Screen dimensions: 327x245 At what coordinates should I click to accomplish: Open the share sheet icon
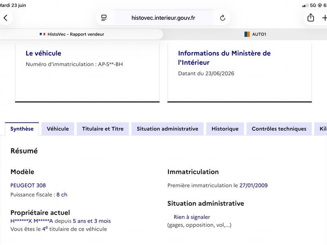click(x=311, y=18)
